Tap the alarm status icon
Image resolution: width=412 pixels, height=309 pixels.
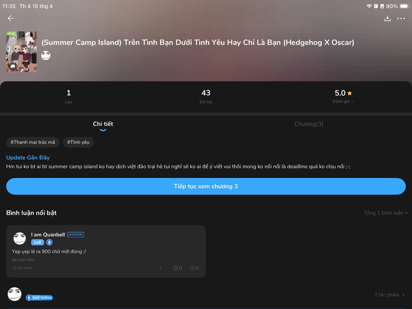[x=376, y=6]
